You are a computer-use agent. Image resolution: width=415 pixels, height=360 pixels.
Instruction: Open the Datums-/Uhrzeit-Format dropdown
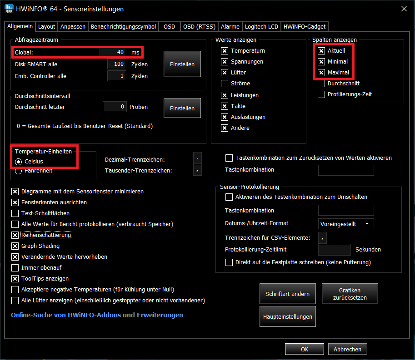click(x=346, y=224)
